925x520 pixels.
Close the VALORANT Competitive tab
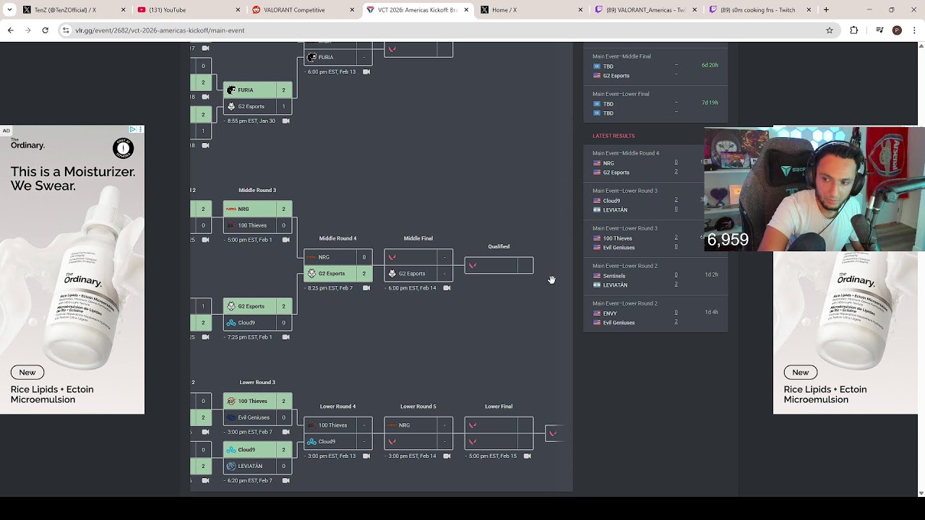point(352,10)
